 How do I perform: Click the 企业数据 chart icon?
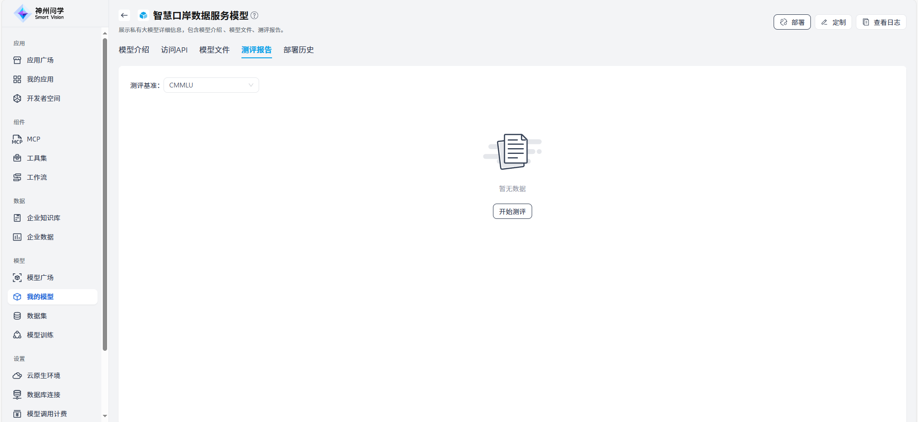click(x=17, y=237)
